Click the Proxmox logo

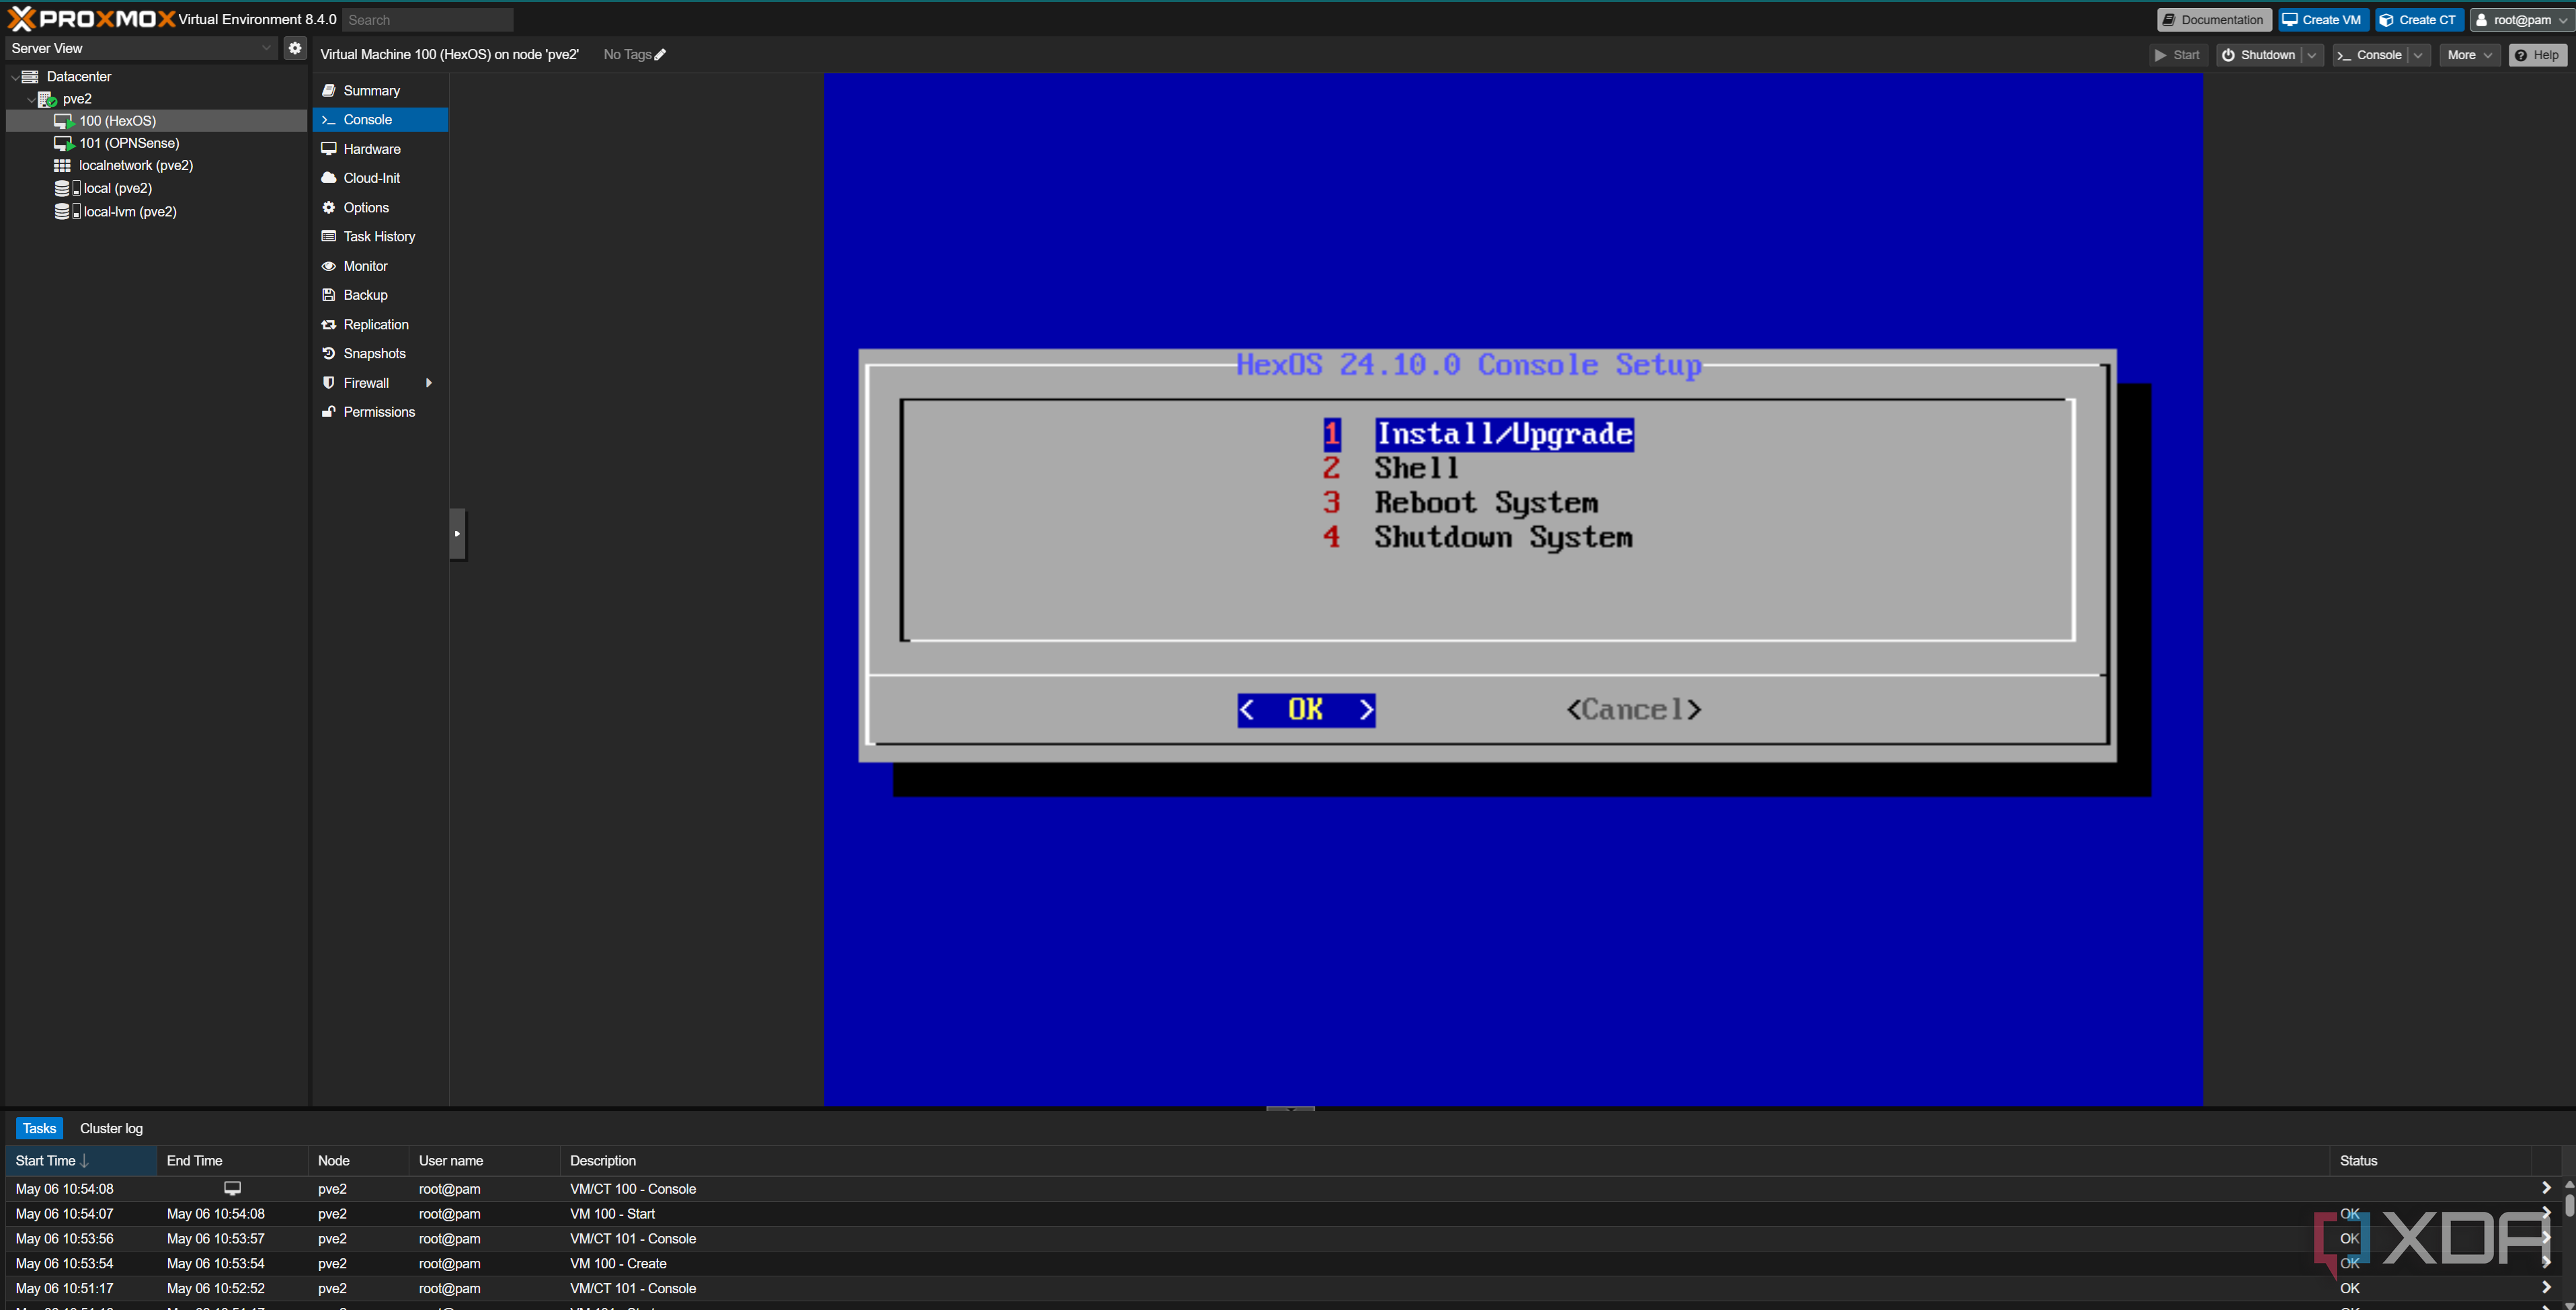pos(92,19)
